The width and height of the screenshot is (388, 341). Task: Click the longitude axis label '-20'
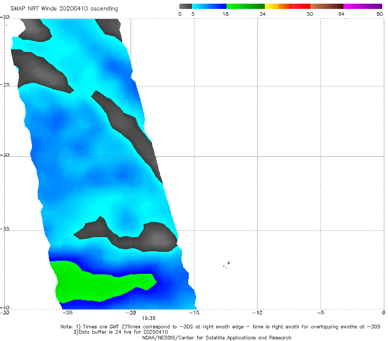131,313
